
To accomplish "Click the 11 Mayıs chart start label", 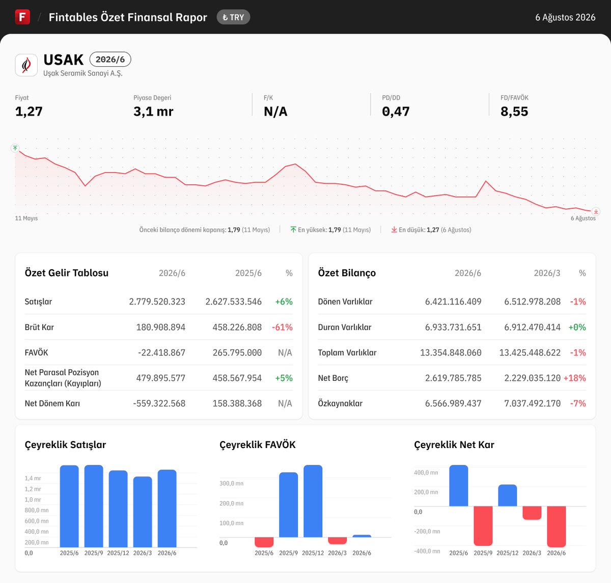I will 26,218.
